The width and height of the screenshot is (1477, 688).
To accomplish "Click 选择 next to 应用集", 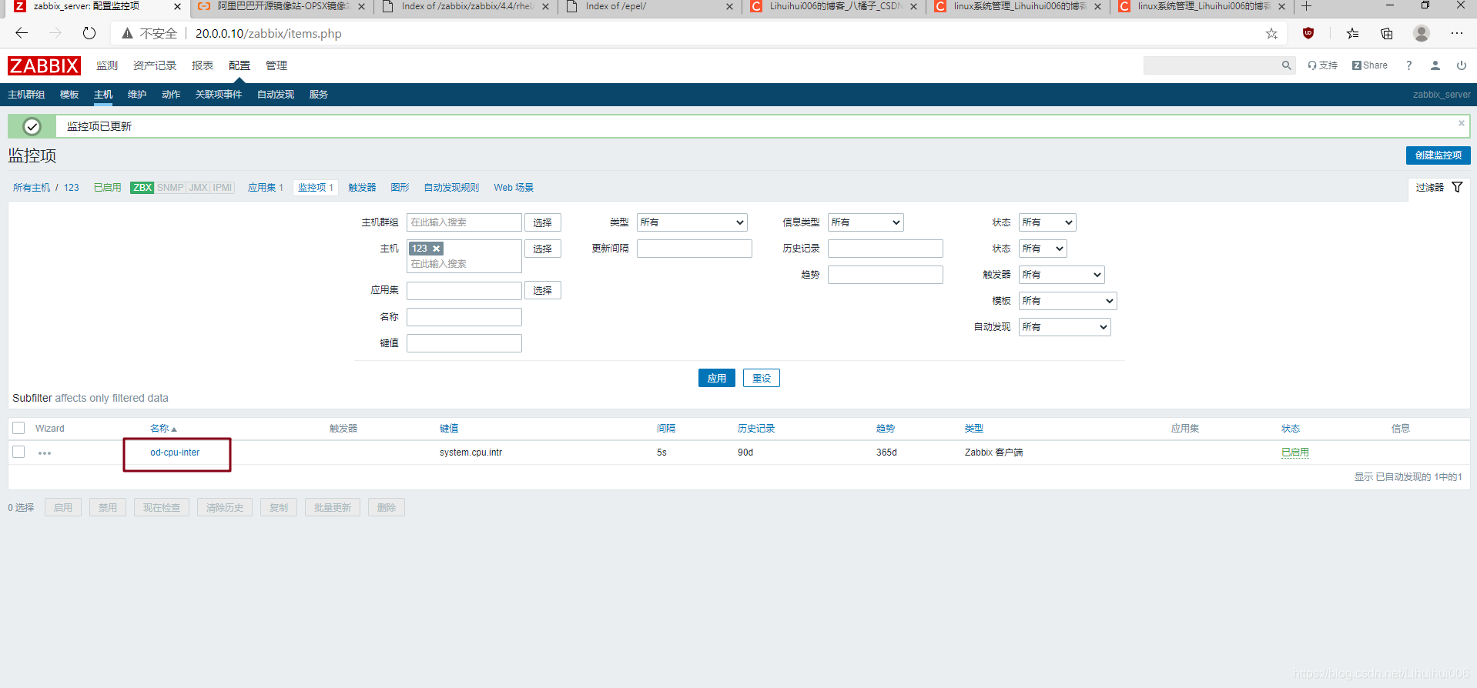I will click(x=543, y=290).
